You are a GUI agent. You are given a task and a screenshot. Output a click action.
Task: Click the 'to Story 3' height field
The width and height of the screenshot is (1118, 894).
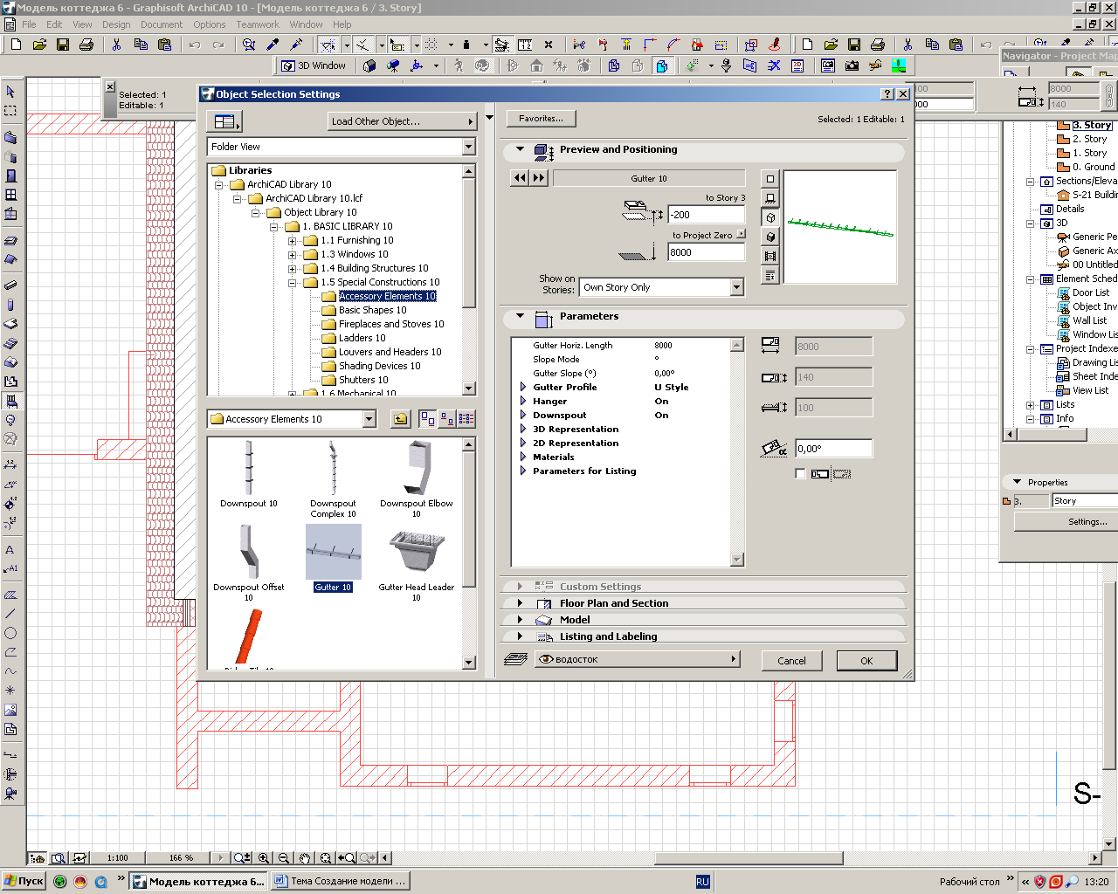click(707, 215)
